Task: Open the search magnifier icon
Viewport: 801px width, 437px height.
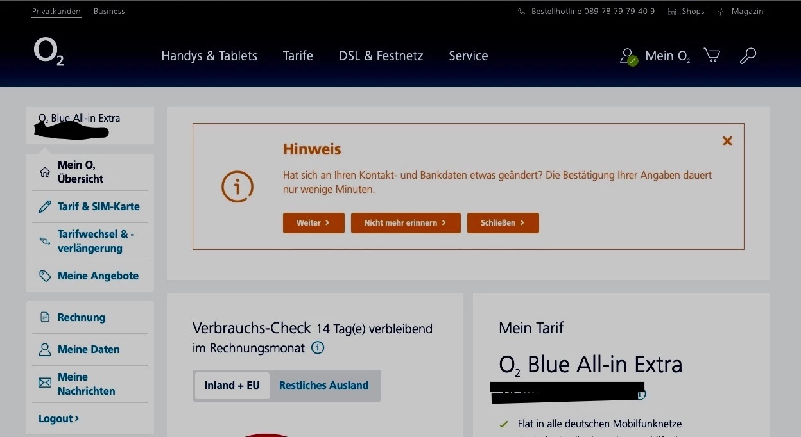Action: point(748,56)
